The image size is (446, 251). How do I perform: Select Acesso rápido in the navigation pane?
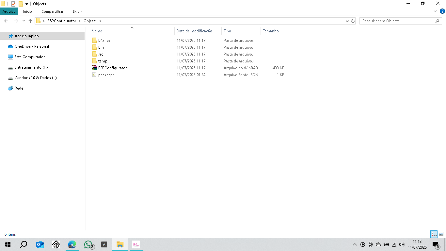tap(42, 36)
